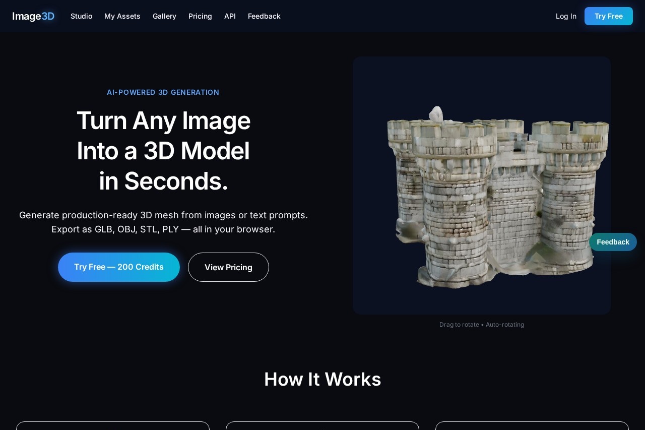Screen dimensions: 645x430
Task: Click View Pricing
Action: tap(228, 267)
